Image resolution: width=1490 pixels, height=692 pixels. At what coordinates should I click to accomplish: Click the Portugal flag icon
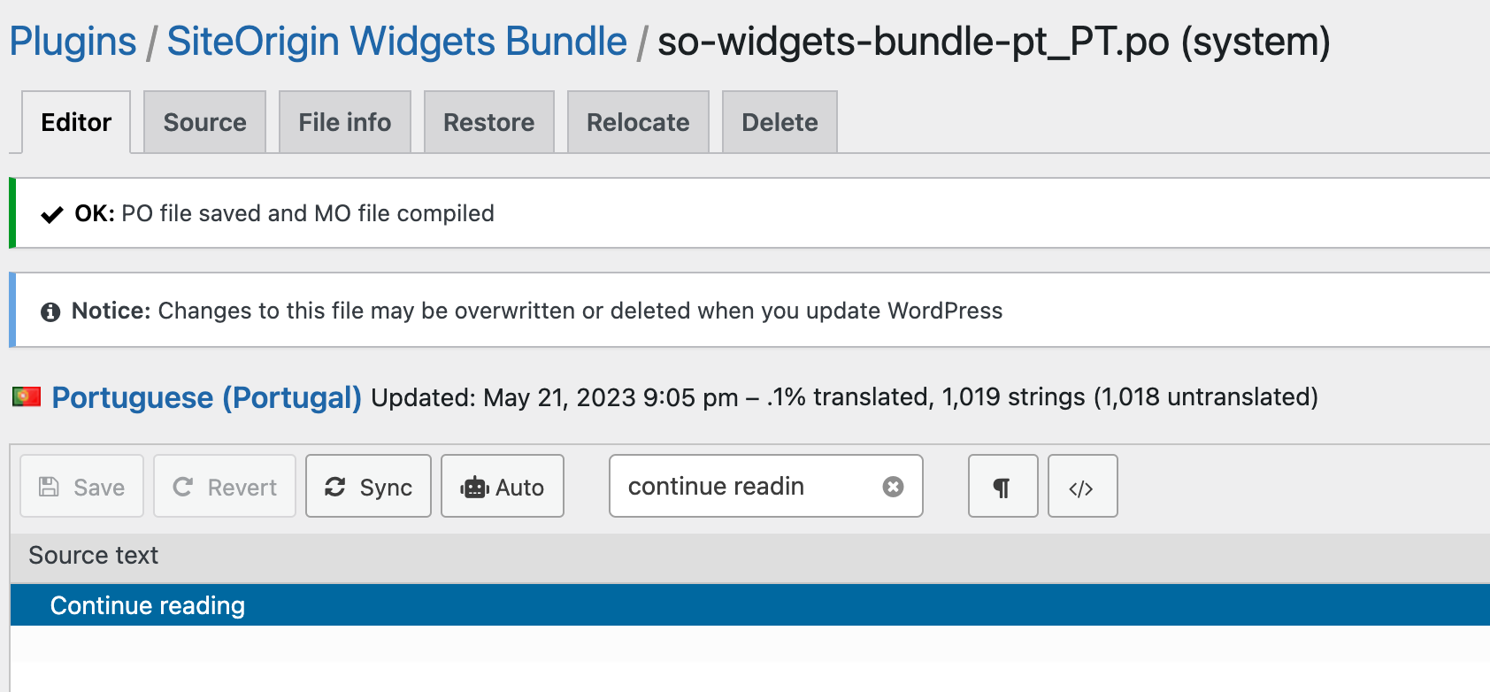point(27,396)
